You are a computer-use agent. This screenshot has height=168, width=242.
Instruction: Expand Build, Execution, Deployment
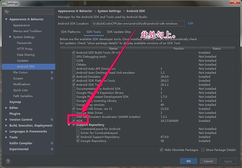(6, 125)
